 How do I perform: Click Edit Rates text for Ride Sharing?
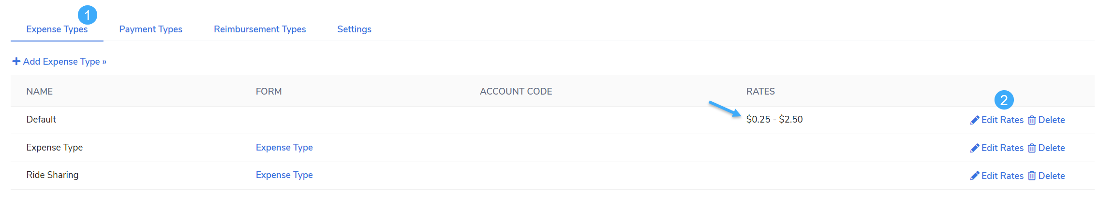[x=1002, y=176]
